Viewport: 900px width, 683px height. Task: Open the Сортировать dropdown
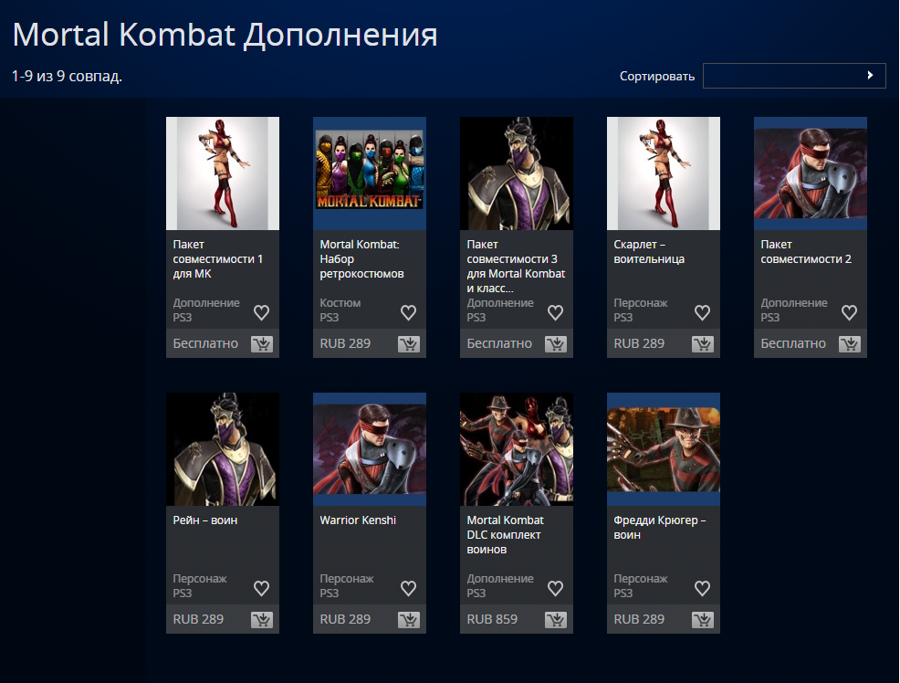(794, 76)
